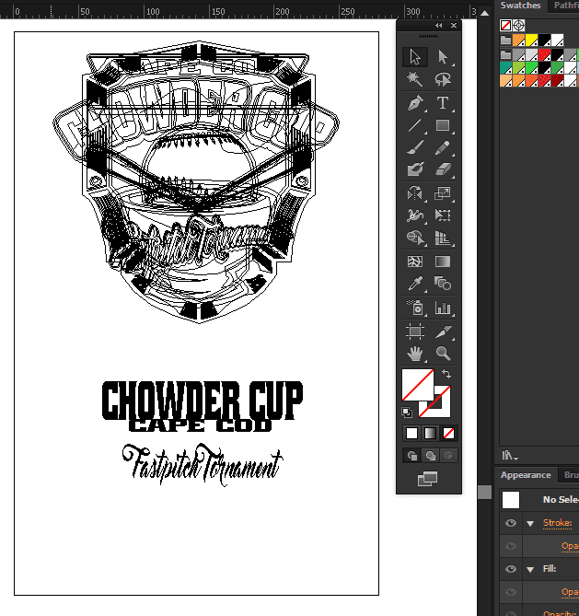579x616 pixels.
Task: Select the Selection tool (black arrow)
Action: tap(415, 57)
